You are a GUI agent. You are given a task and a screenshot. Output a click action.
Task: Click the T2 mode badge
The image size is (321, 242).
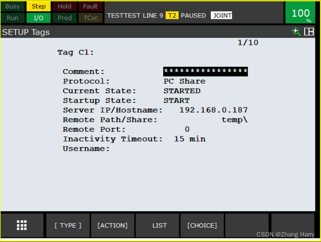coord(172,15)
